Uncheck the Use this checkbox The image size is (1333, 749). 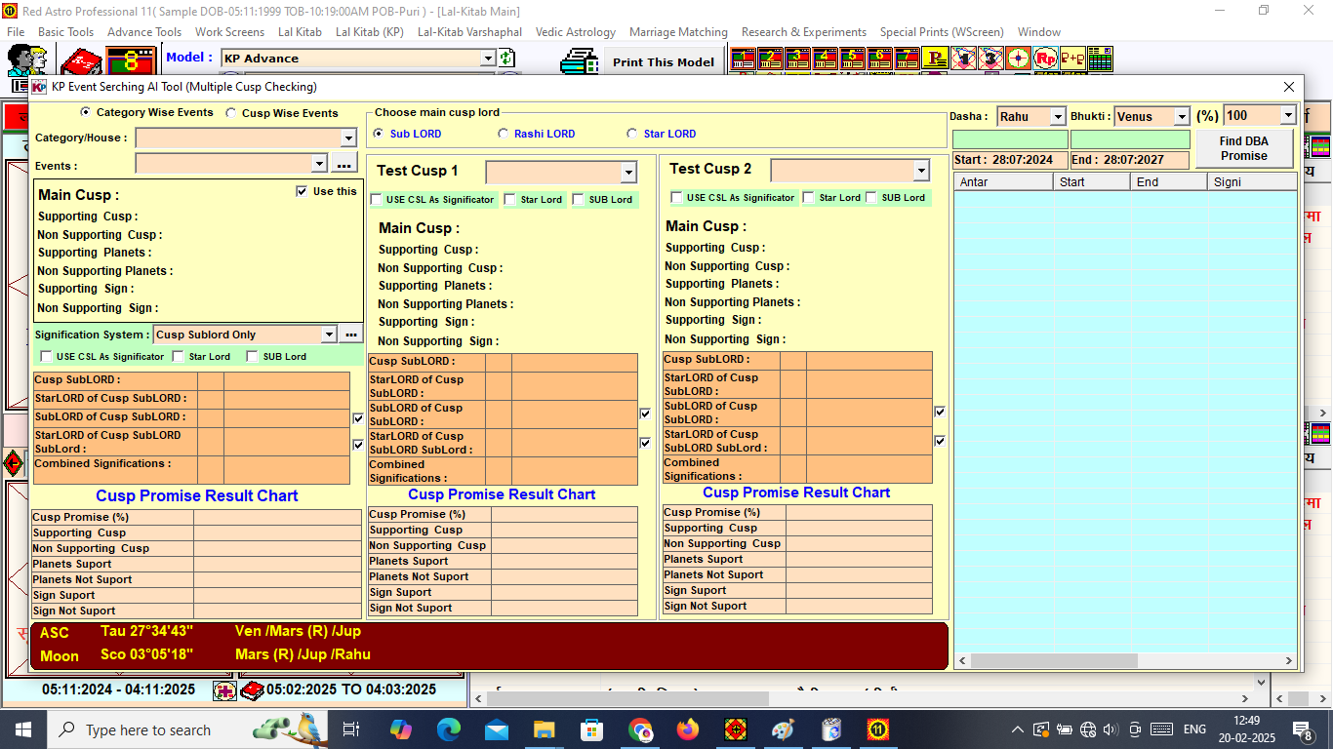click(x=302, y=192)
